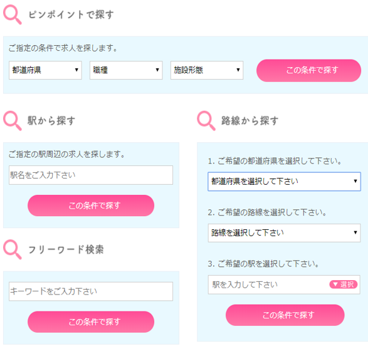Image resolution: width=368 pixels, height=349 pixels.
Task: Click magnifier icon beside 駅から探す
Action: coord(13,121)
